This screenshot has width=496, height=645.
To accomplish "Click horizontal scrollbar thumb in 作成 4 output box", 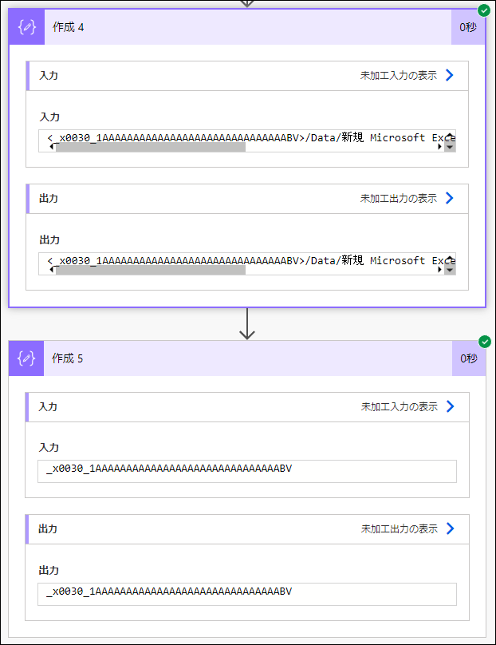I will point(151,270).
